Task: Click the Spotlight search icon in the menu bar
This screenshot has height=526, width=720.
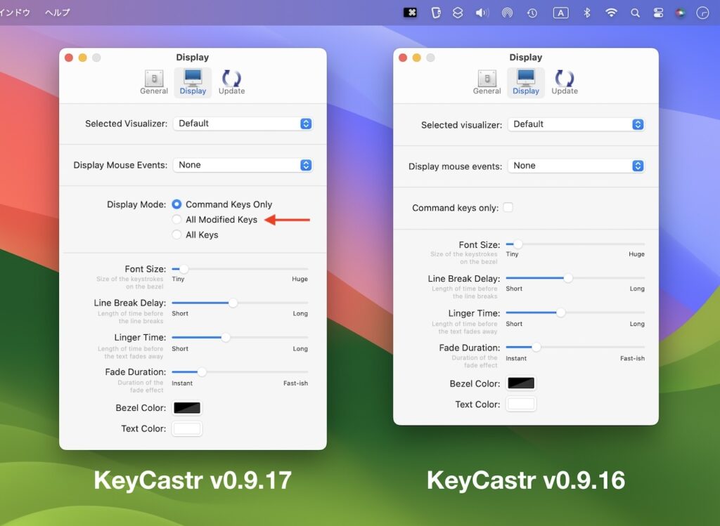Action: (635, 12)
